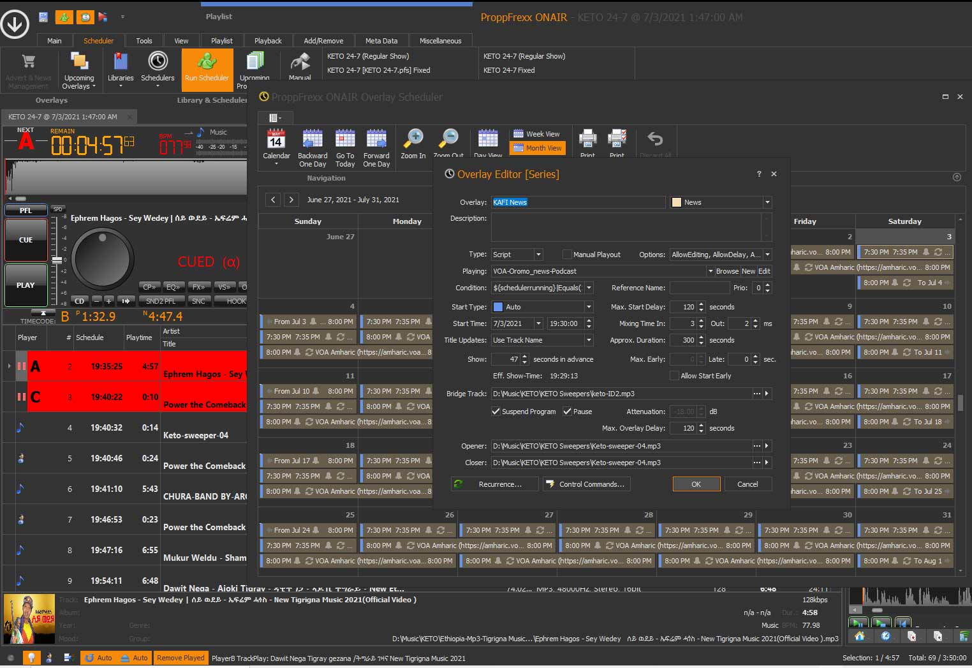This screenshot has height=668, width=972.
Task: Open FX» panel on the player
Action: click(199, 287)
